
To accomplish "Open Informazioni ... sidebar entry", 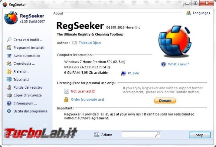I will [25, 103].
